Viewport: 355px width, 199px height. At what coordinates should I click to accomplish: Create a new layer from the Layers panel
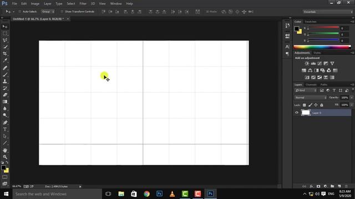pyautogui.click(x=339, y=186)
